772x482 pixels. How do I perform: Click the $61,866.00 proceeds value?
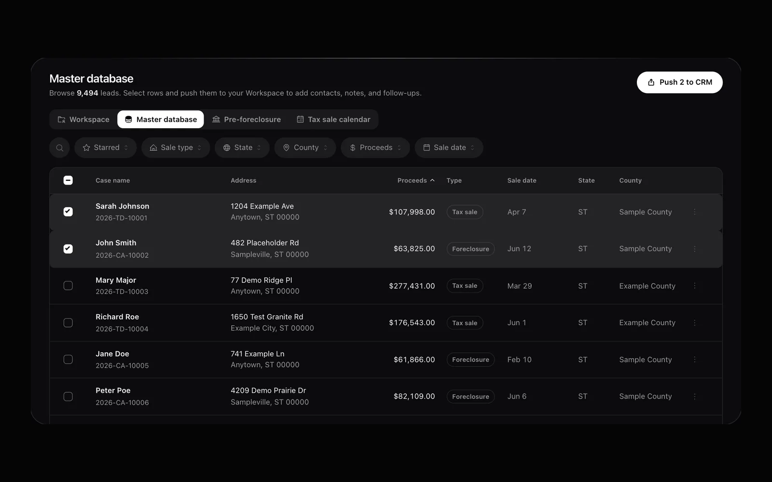(x=414, y=360)
